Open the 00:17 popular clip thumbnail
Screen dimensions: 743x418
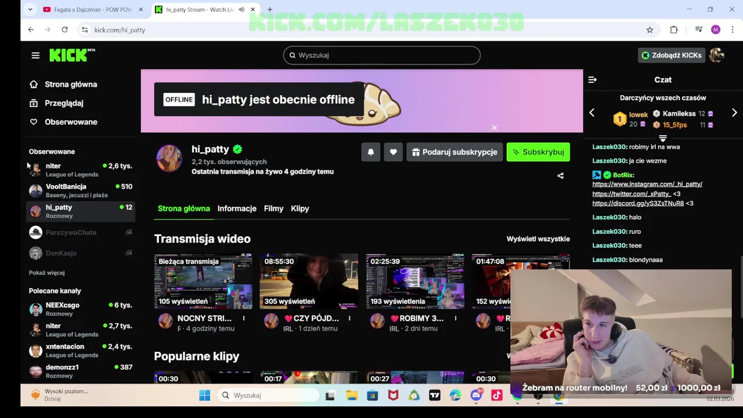[309, 378]
